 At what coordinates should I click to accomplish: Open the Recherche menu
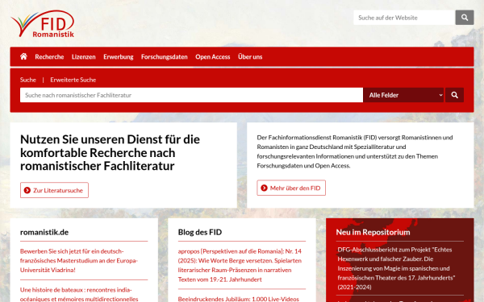click(x=49, y=56)
